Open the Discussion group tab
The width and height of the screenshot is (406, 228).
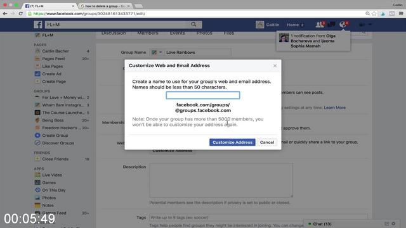click(114, 34)
